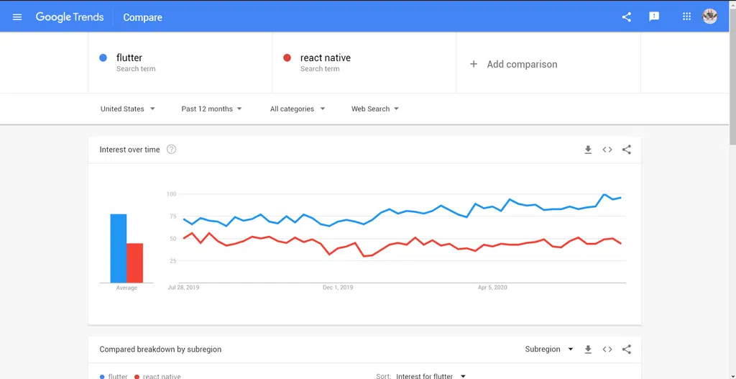This screenshot has height=379, width=736.
Task: Click the Interest over time heading
Action: click(x=129, y=150)
